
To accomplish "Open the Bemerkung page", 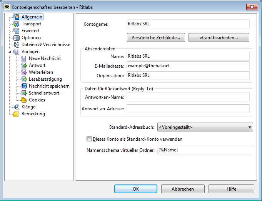I will pyautogui.click(x=33, y=114).
